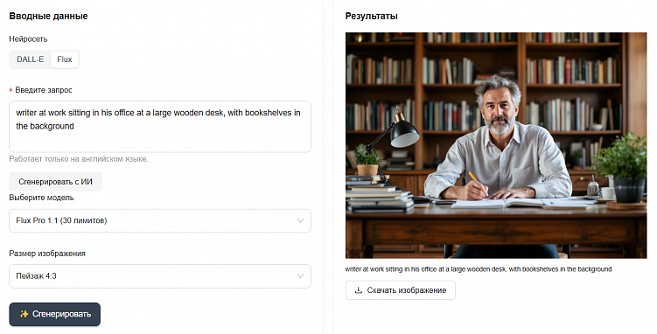
Task: Click the Выберите модель label
Action: (x=41, y=198)
